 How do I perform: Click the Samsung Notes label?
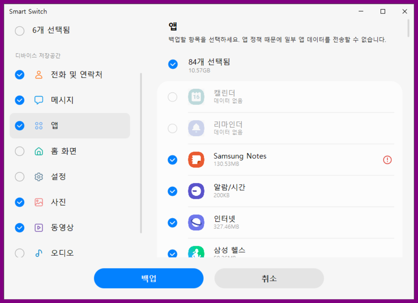pos(240,156)
